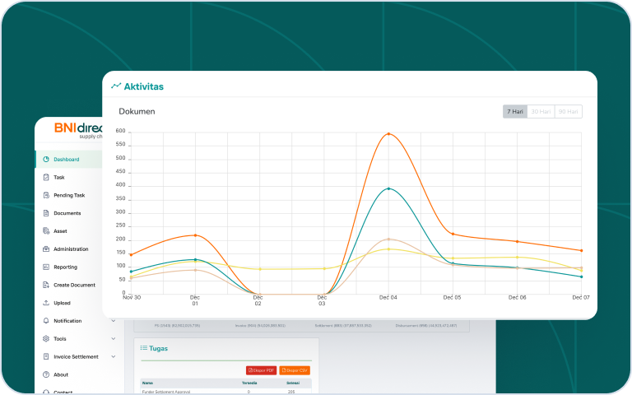Open Administration via its briefcase icon
The height and width of the screenshot is (395, 632).
point(46,249)
